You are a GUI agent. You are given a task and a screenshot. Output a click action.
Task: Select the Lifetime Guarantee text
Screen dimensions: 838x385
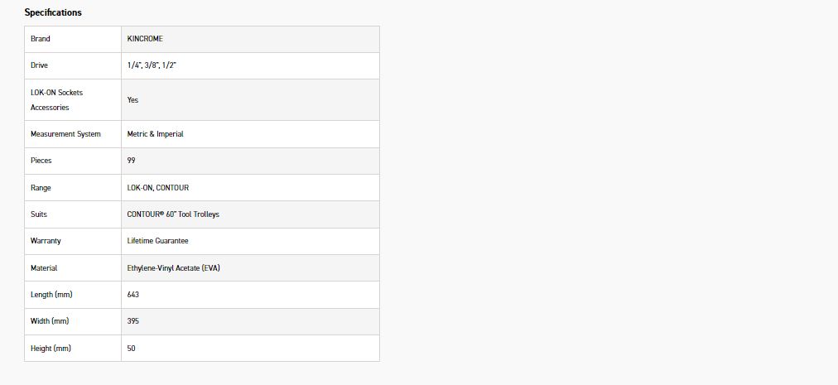(x=158, y=241)
